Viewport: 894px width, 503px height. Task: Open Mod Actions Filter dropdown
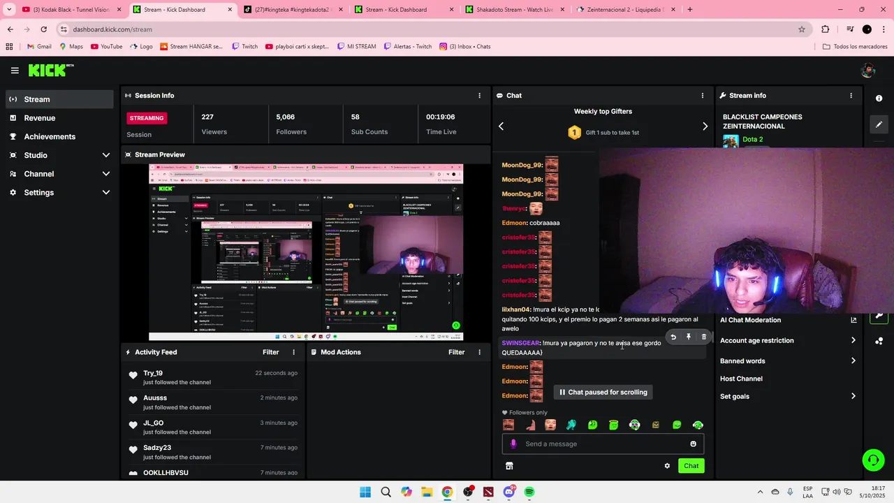(456, 352)
